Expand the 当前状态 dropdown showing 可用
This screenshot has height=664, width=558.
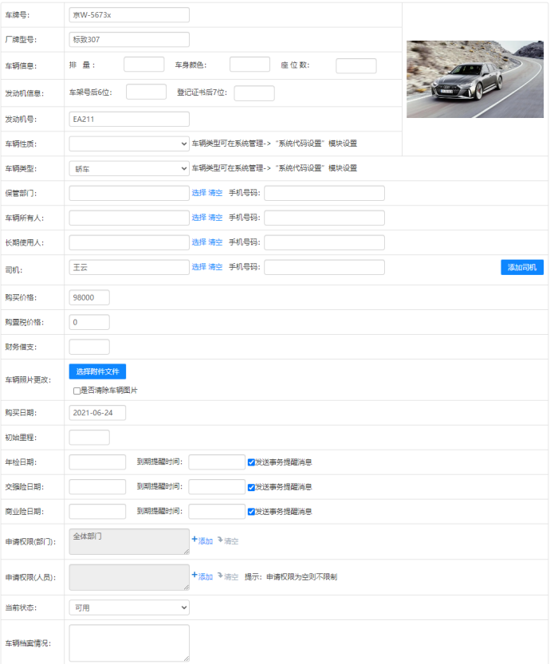(x=129, y=607)
